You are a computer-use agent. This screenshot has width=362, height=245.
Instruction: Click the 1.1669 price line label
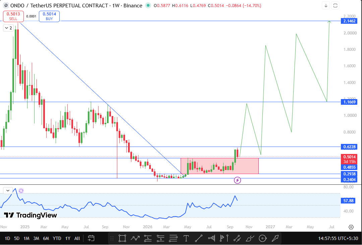(x=349, y=102)
